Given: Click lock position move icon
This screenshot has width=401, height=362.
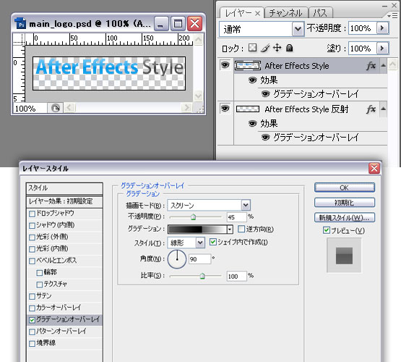Looking at the screenshot, I should click(277, 48).
